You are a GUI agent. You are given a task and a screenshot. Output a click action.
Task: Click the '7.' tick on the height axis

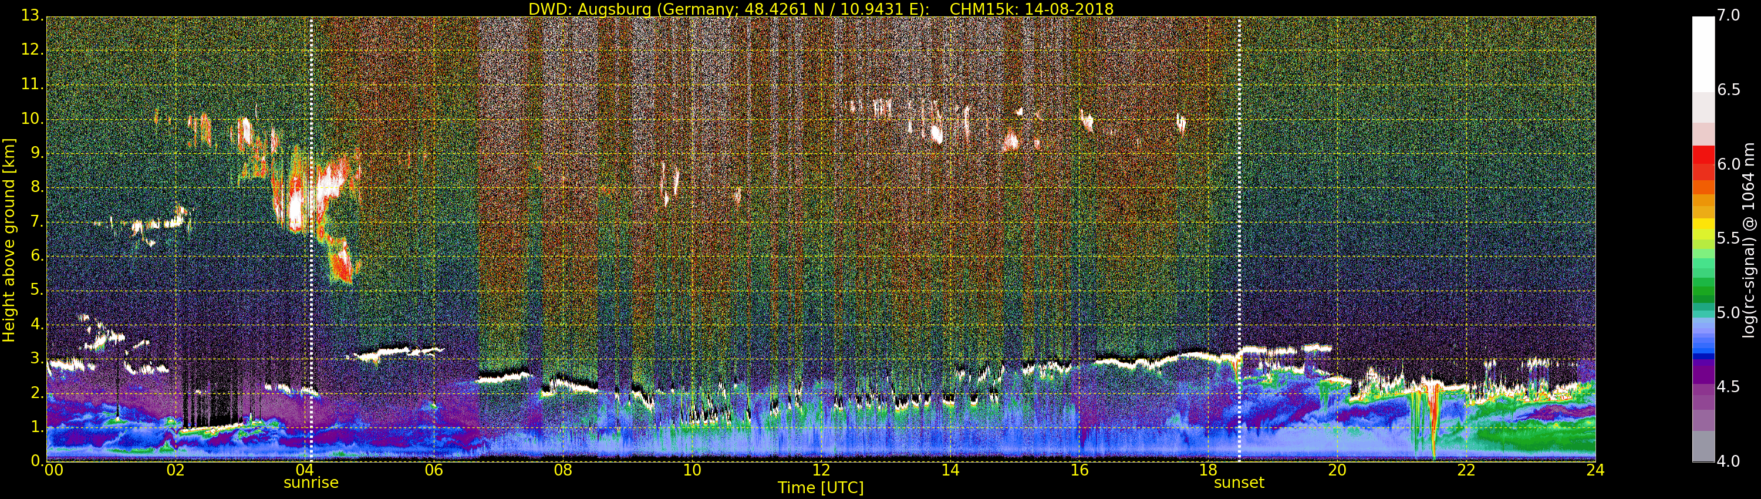36,221
